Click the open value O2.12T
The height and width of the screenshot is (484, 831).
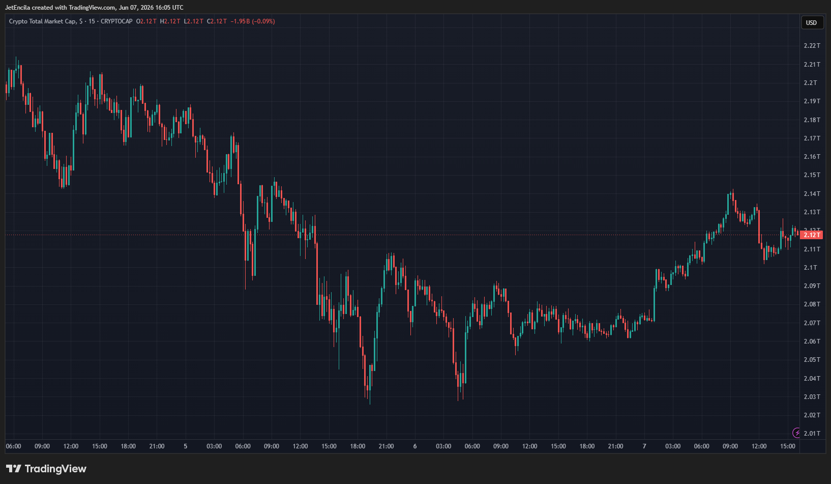146,21
